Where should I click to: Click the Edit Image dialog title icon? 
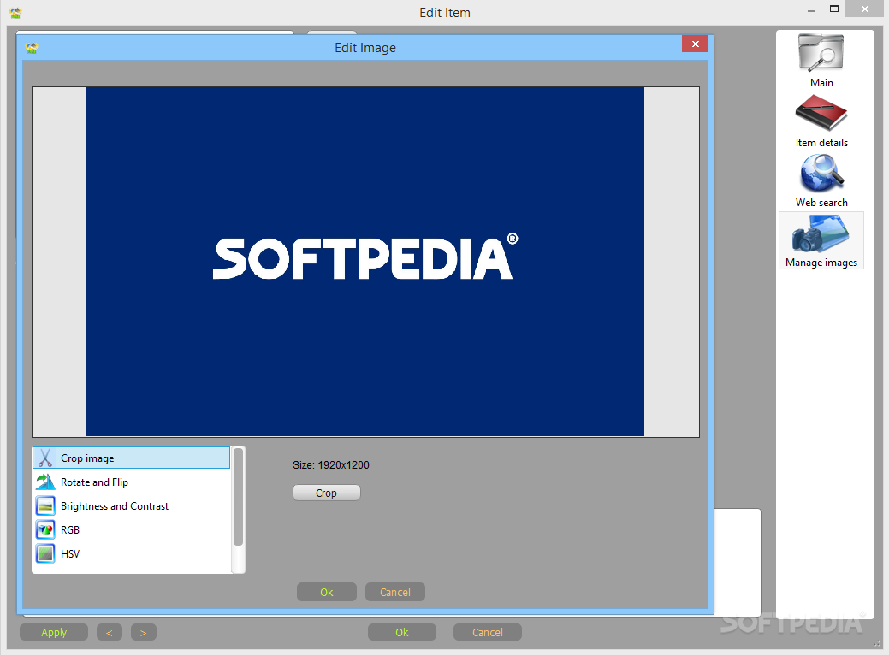click(32, 48)
